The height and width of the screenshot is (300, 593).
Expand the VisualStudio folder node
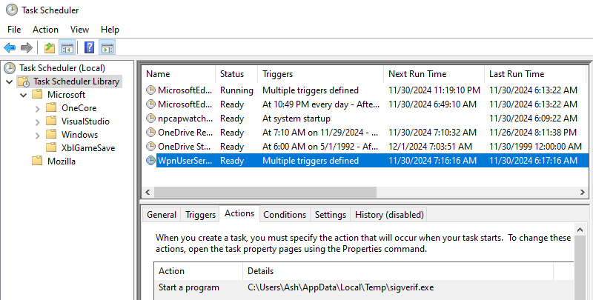(38, 121)
